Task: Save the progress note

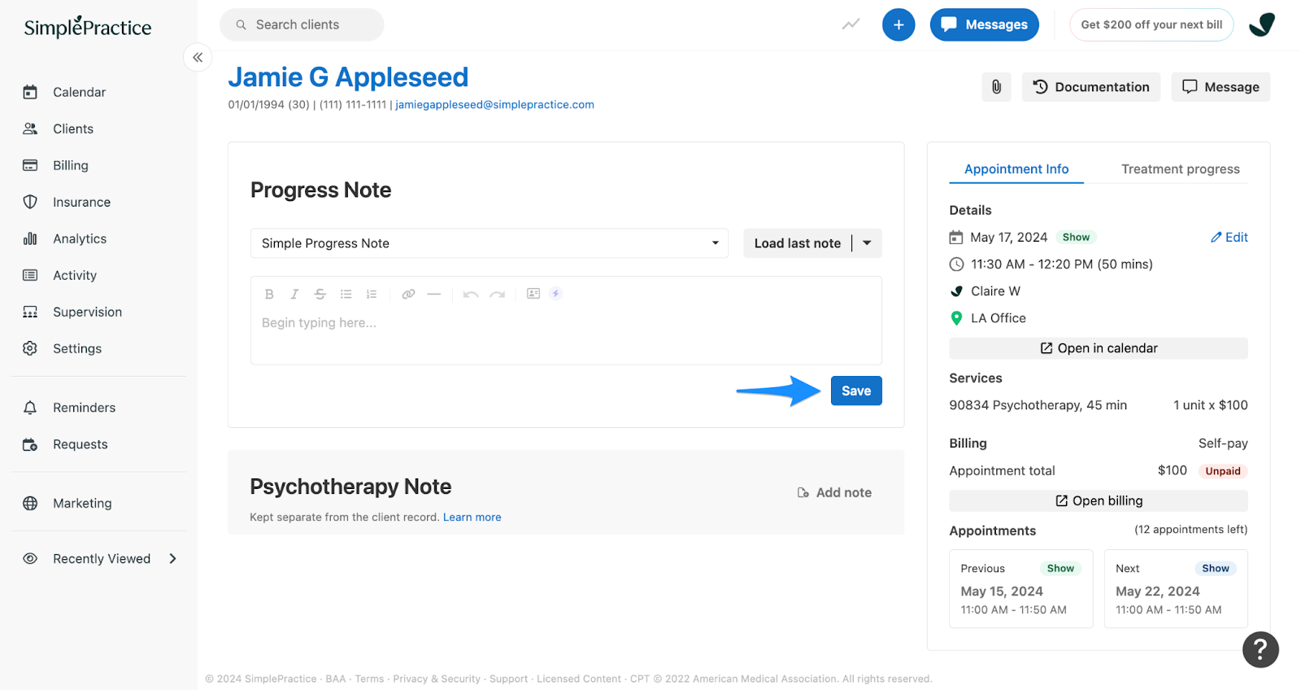Action: tap(856, 391)
